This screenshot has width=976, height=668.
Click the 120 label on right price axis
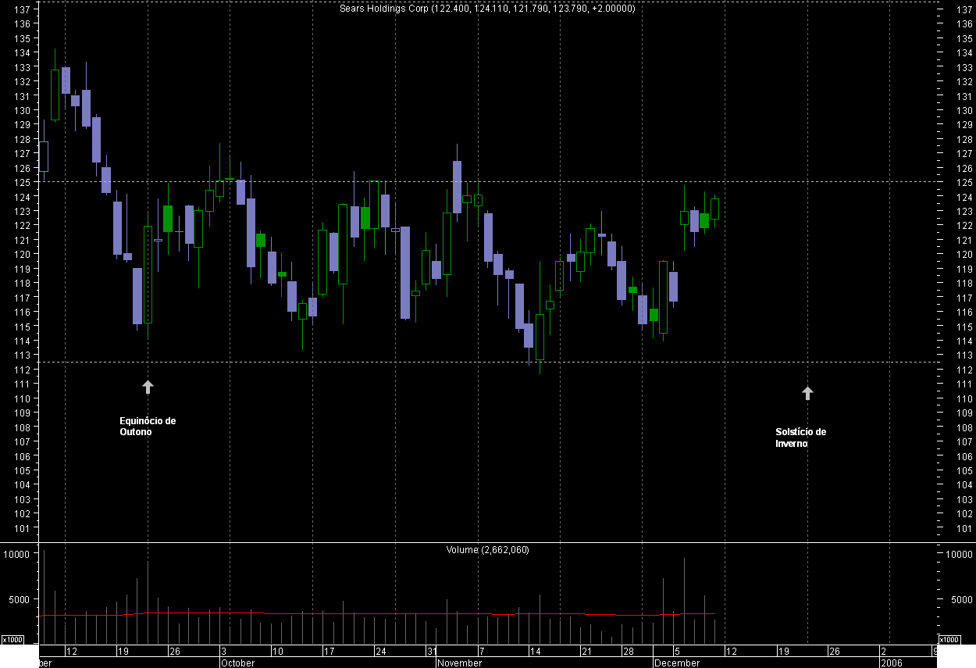[964, 255]
